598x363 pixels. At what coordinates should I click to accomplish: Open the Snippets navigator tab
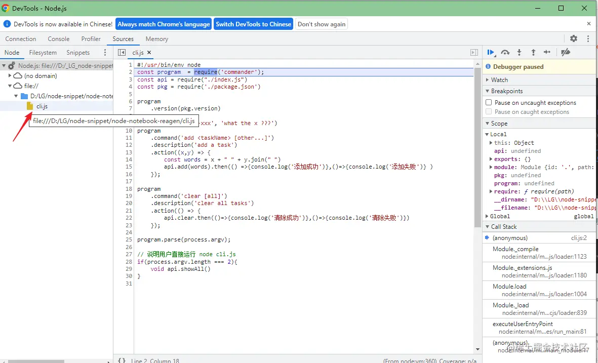tap(78, 53)
